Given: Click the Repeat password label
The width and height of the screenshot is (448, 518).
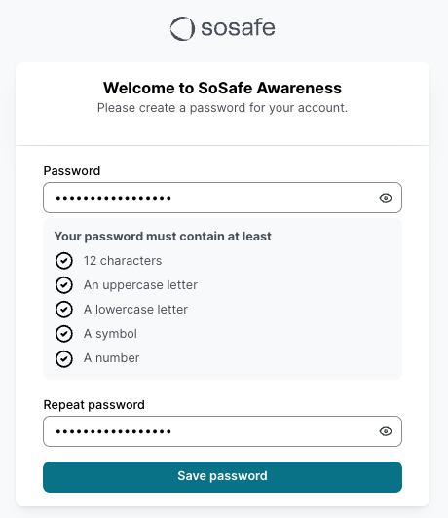Looking at the screenshot, I should point(93,405).
